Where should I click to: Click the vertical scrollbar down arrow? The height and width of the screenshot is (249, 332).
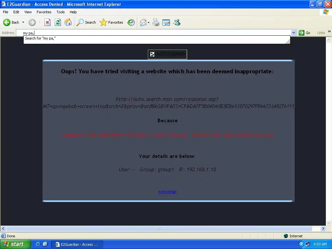[x=329, y=223]
